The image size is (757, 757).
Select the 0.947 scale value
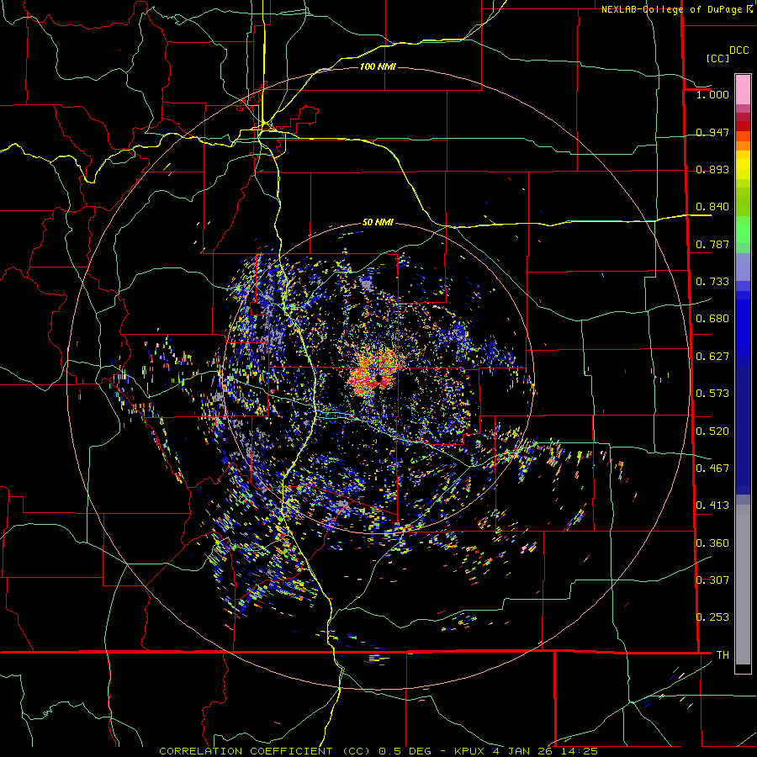(x=712, y=132)
